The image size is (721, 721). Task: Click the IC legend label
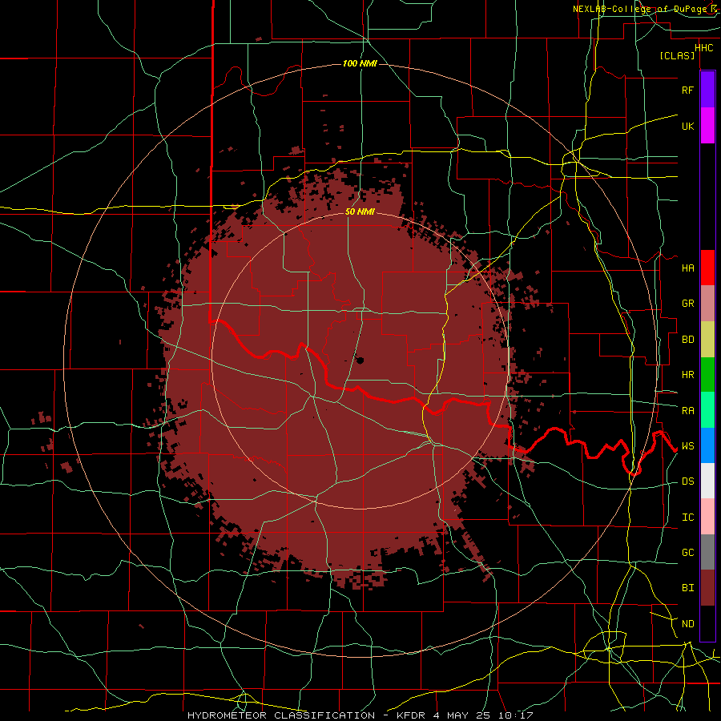[687, 518]
